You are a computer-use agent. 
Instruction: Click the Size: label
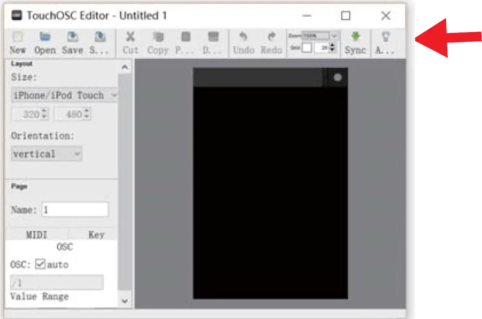click(24, 77)
